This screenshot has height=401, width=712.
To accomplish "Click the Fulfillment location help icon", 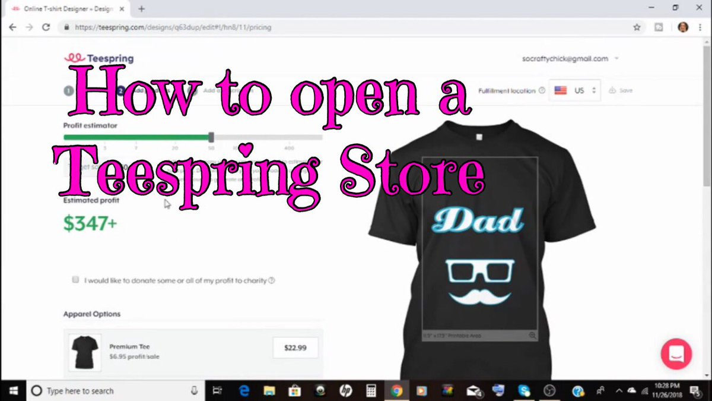I will pyautogui.click(x=542, y=91).
